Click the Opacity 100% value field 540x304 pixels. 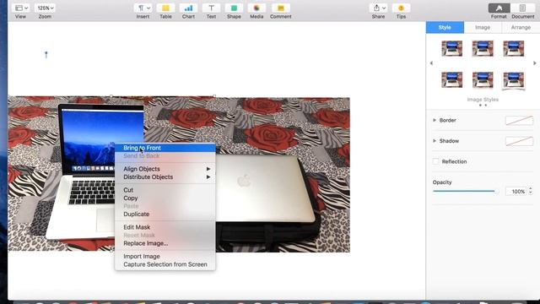516,192
